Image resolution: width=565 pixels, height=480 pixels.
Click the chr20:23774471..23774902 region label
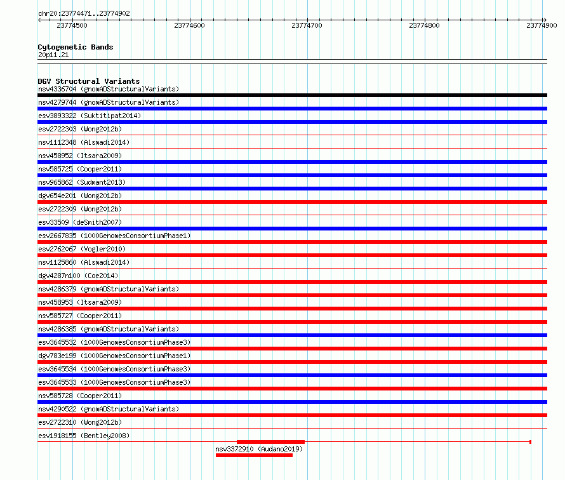pos(84,13)
